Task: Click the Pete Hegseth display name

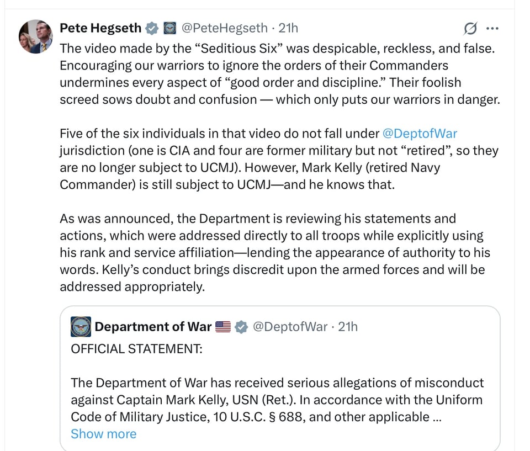Action: [x=100, y=28]
